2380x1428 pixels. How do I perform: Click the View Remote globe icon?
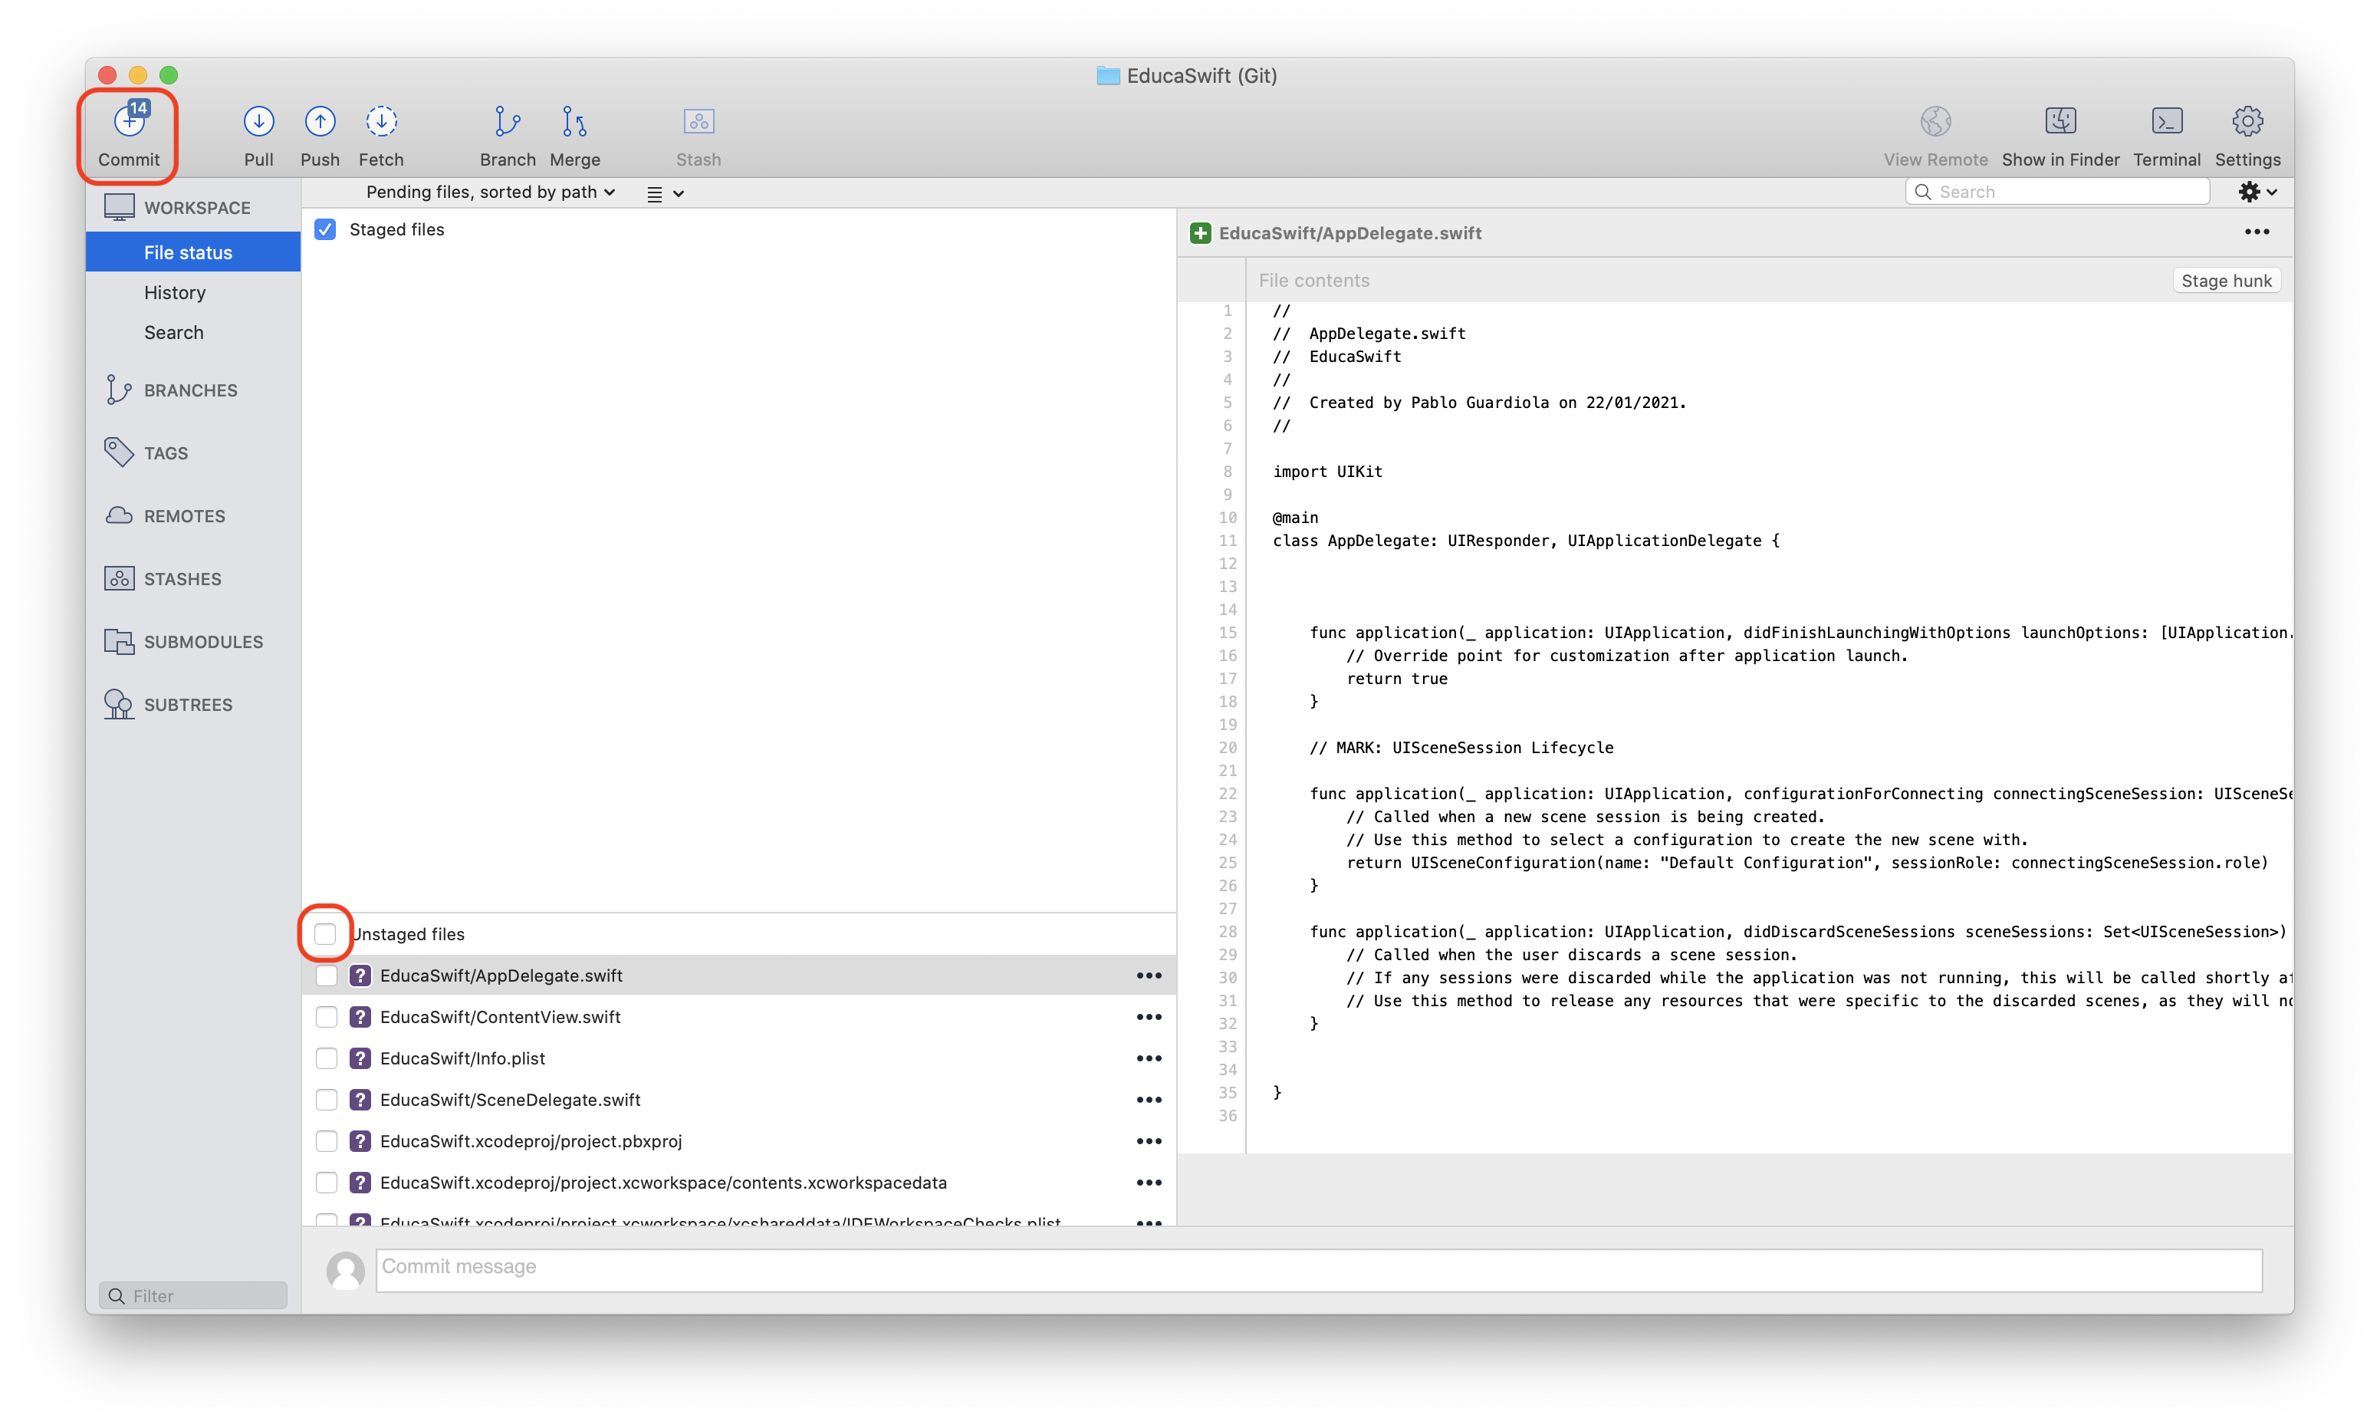(1935, 121)
